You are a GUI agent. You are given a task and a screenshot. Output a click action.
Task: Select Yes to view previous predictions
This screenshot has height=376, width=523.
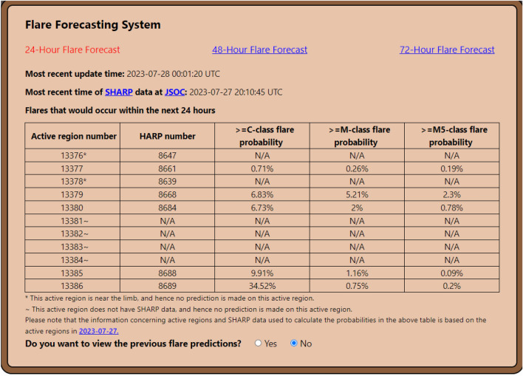tap(258, 343)
